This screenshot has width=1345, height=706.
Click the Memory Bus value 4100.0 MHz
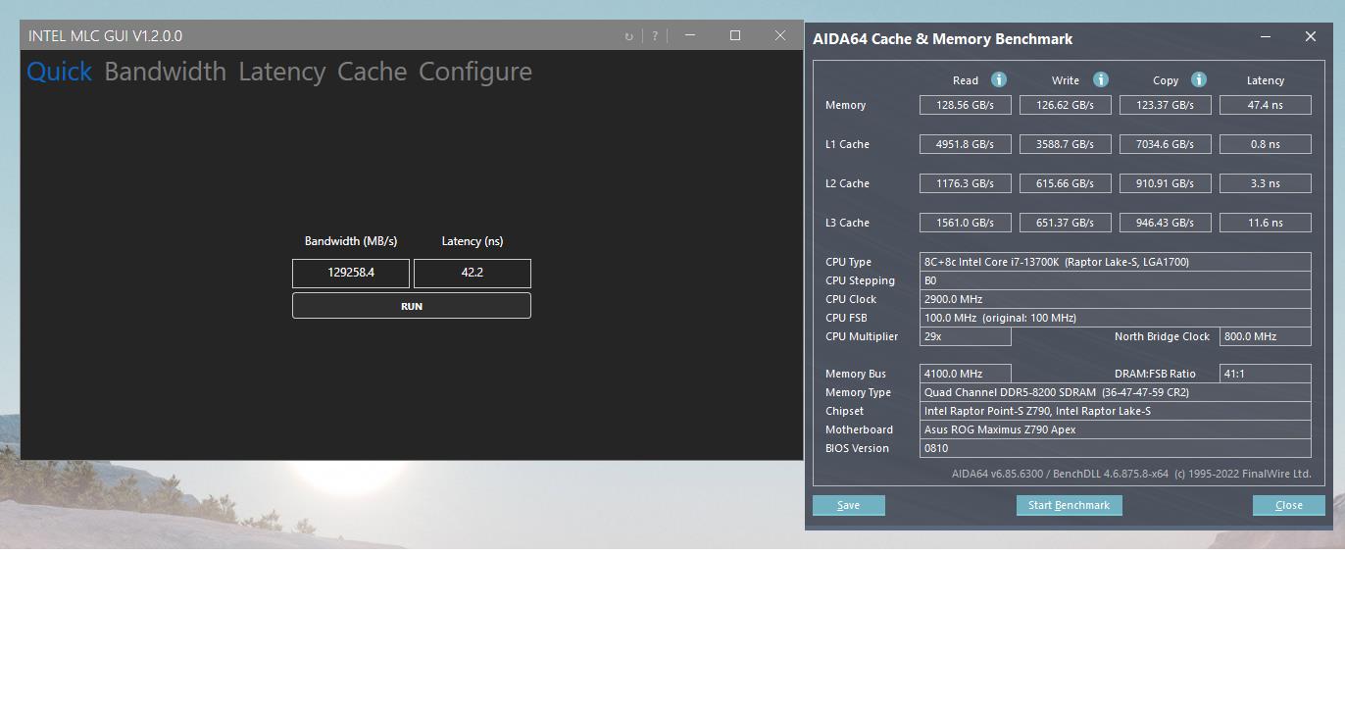pos(966,374)
